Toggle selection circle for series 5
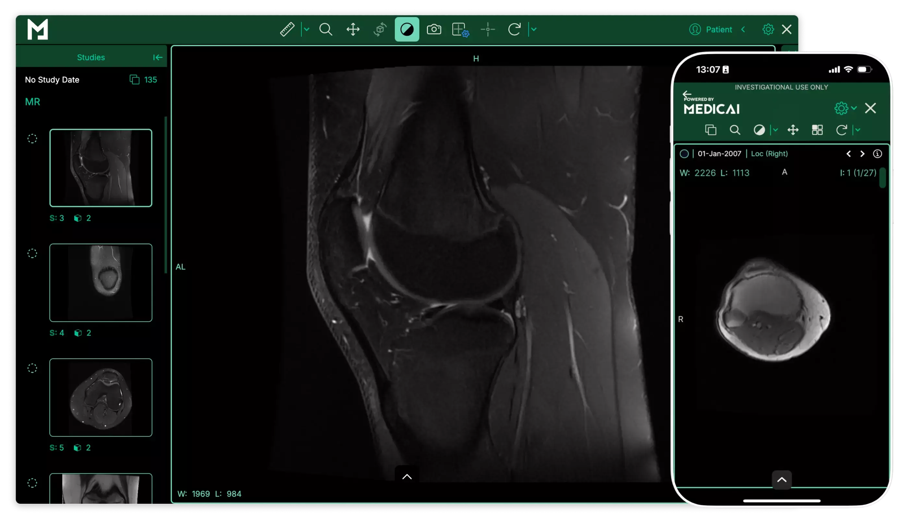This screenshot has height=519, width=923. pos(32,368)
